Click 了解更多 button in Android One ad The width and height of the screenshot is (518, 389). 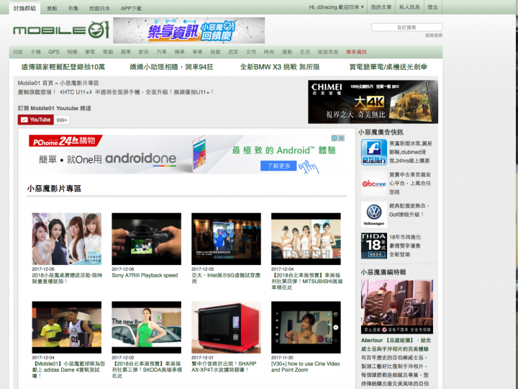point(278,166)
